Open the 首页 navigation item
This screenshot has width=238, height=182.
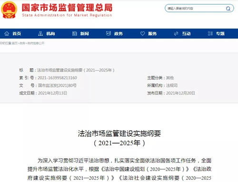tap(17, 33)
